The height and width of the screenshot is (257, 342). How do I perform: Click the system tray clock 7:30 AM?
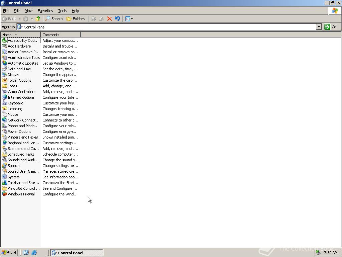click(x=331, y=253)
